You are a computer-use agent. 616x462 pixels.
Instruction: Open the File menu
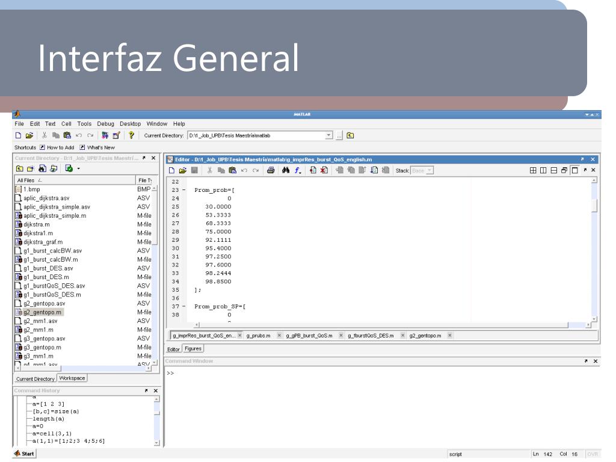tap(19, 124)
